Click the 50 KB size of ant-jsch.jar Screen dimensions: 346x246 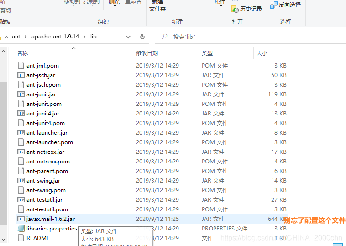click(279, 75)
